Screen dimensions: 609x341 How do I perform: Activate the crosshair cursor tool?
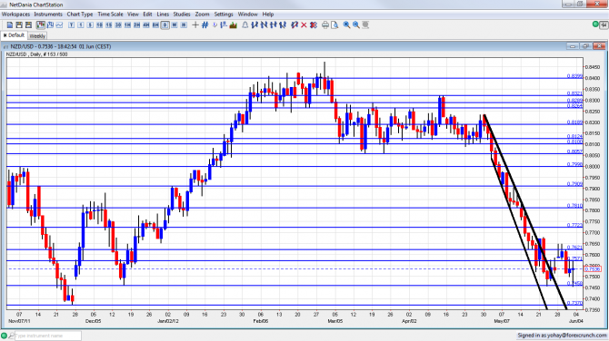[195, 25]
